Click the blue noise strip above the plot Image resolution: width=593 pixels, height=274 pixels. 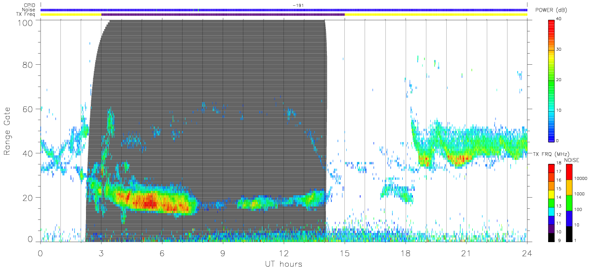click(x=284, y=10)
